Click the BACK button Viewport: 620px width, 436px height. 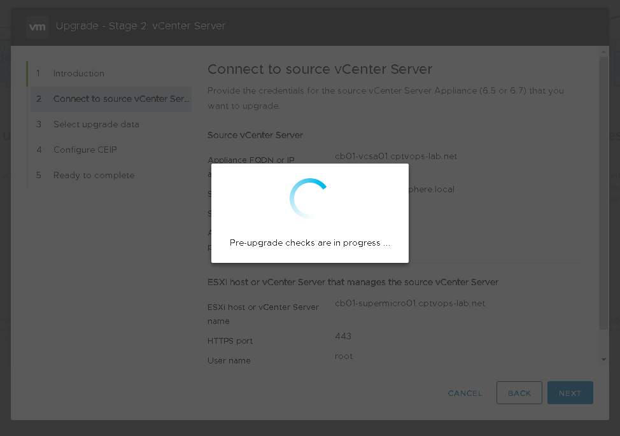519,393
